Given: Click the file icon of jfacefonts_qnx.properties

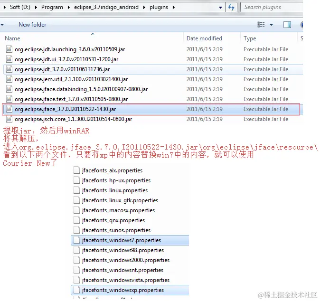Looking at the screenshot, I should [x=76, y=220].
